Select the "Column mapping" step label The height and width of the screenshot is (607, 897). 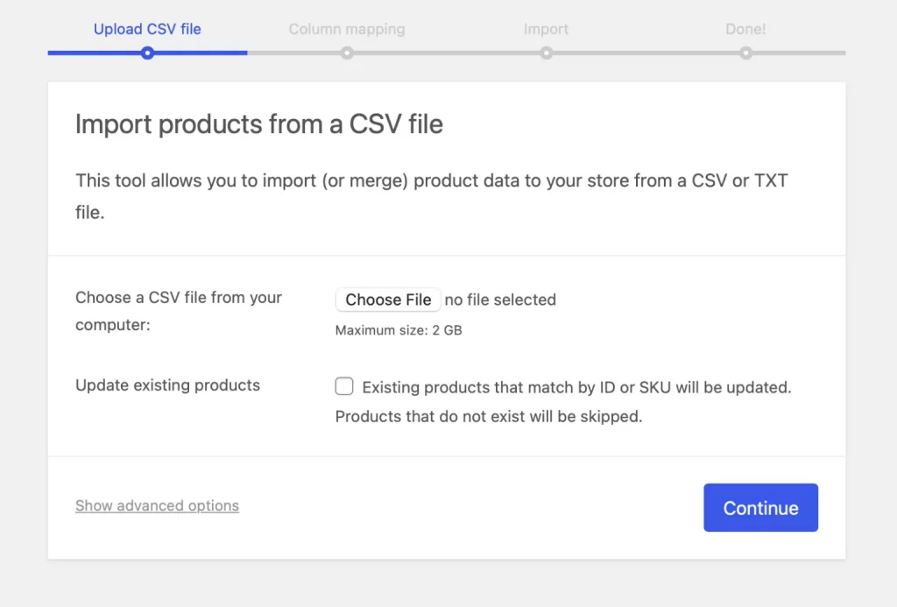click(x=347, y=29)
